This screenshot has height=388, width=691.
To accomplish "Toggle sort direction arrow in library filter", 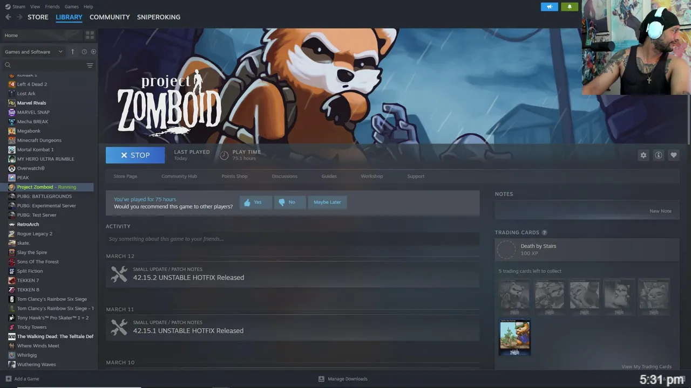I will click(73, 52).
